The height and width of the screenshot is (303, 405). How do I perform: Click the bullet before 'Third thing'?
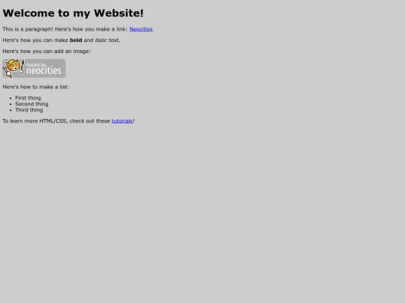[10, 110]
